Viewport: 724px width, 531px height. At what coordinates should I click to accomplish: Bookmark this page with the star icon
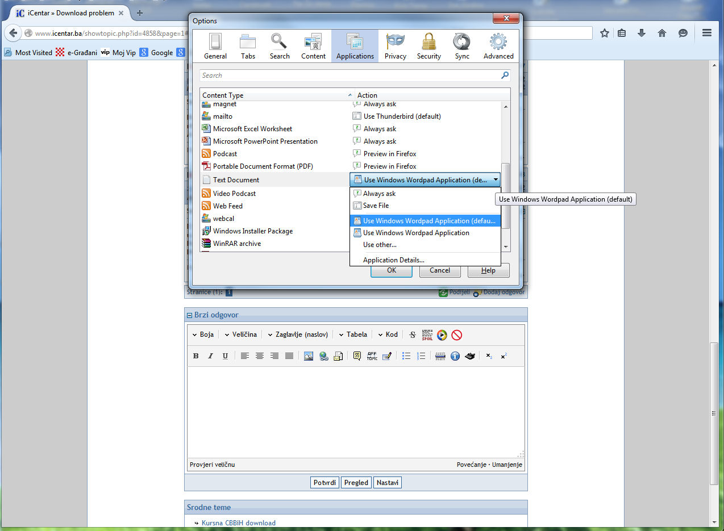point(605,33)
